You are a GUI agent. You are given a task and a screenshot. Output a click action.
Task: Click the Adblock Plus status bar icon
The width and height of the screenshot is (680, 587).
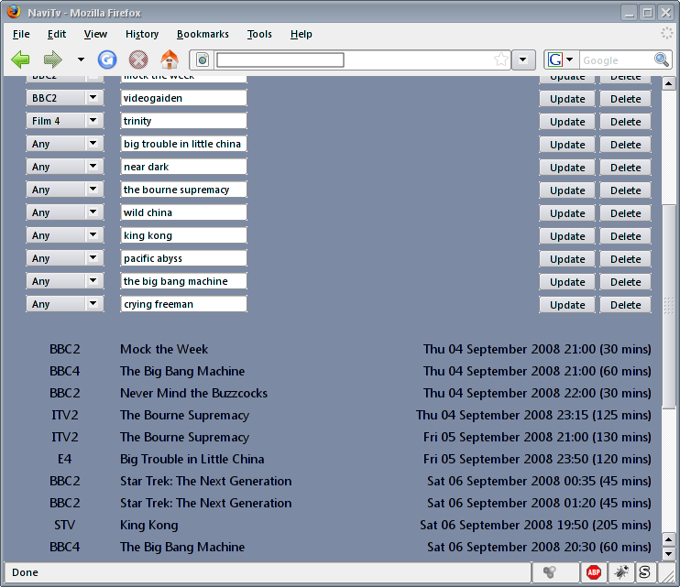[594, 572]
